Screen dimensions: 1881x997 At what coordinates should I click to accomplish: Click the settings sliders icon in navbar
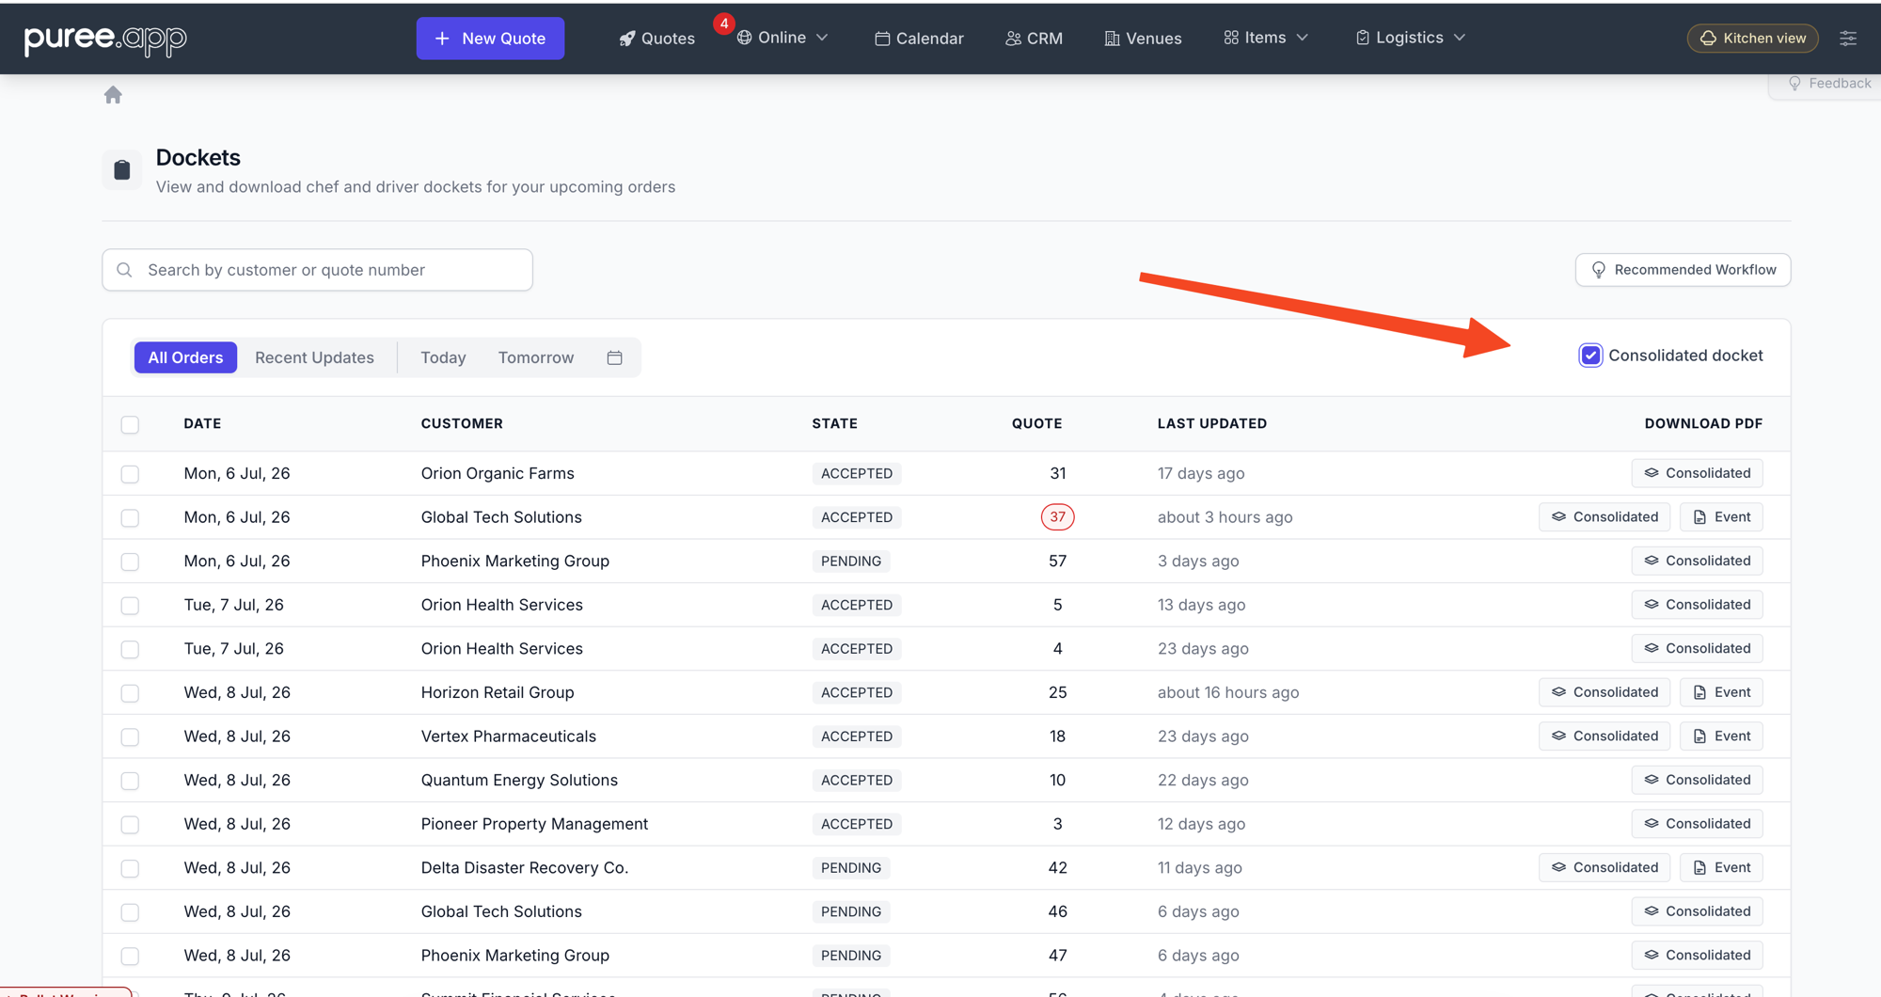click(1848, 39)
